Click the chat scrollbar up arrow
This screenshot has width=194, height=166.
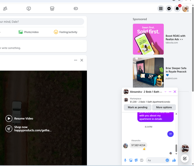click(x=176, y=114)
